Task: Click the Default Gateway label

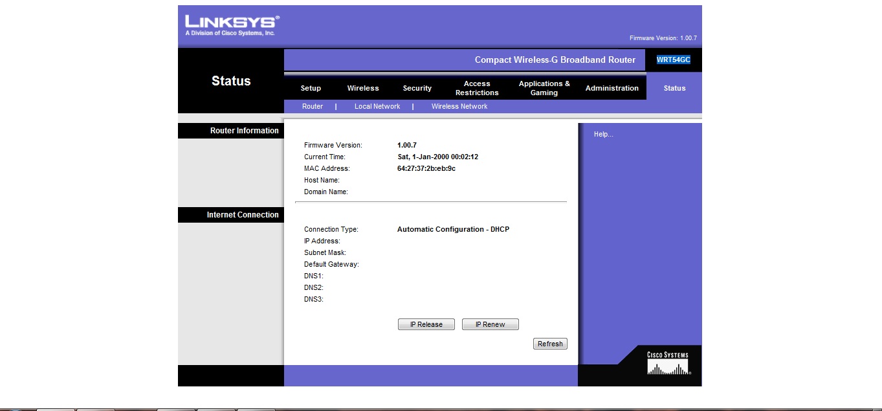Action: coord(331,264)
